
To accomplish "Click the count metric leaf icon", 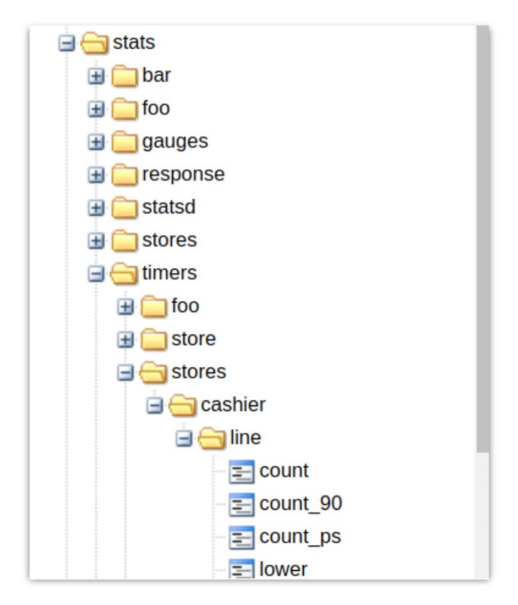I will 242,472.
